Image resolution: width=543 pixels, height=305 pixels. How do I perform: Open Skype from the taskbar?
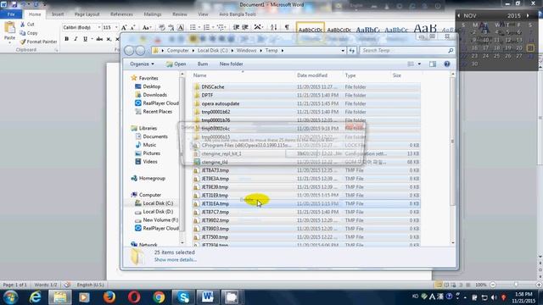183,297
